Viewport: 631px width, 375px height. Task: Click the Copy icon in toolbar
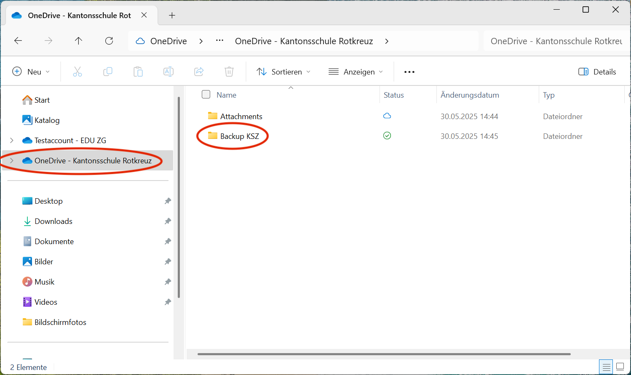pyautogui.click(x=108, y=72)
